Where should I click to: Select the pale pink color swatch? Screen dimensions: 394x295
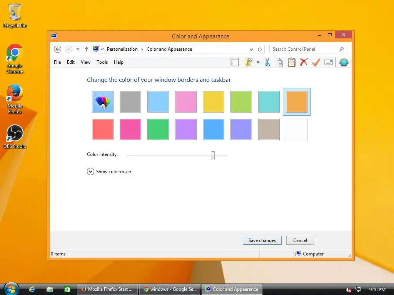pos(186,101)
